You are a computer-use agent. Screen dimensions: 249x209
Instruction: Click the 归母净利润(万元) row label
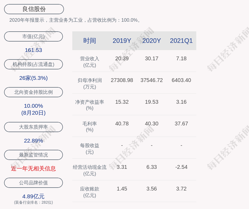click(x=90, y=83)
